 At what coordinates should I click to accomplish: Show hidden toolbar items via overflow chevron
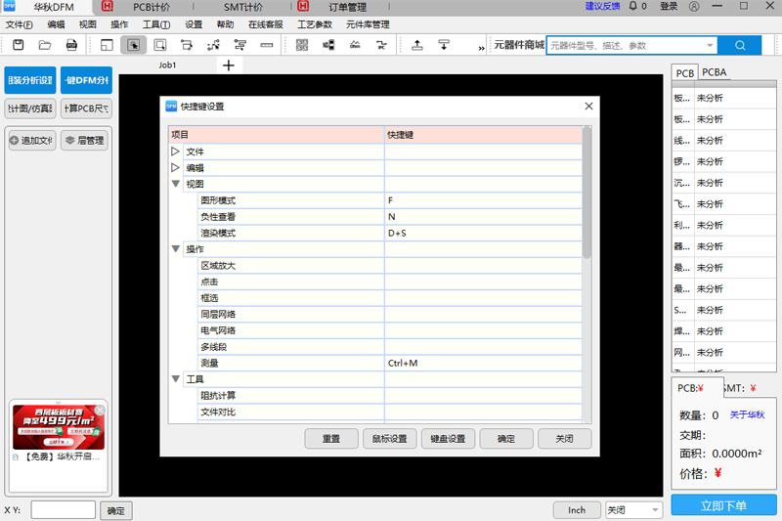tap(481, 46)
